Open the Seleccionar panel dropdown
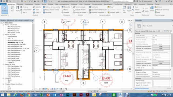This screenshot has width=173, height=97. 5,15
